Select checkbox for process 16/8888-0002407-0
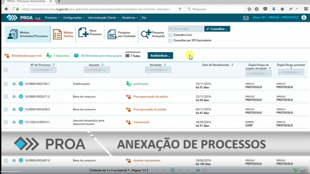The height and width of the screenshot is (174, 310). tap(6, 160)
